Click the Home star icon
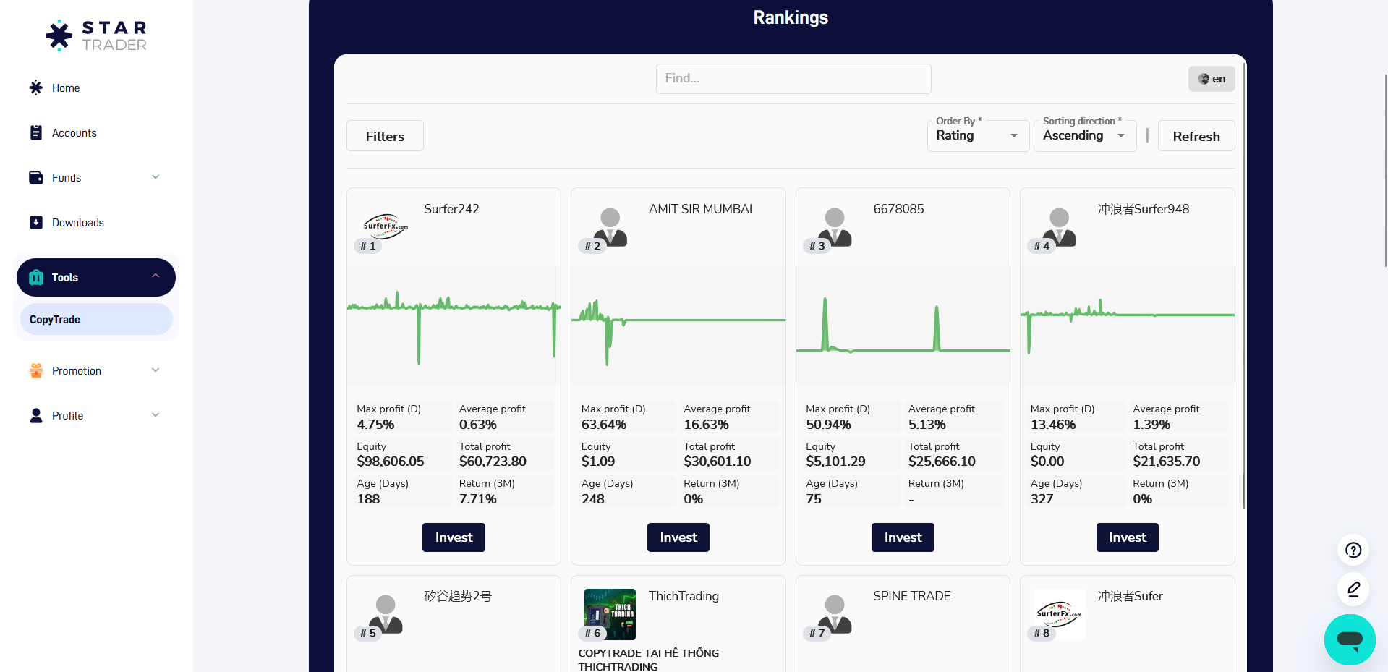Image resolution: width=1388 pixels, height=672 pixels. click(35, 88)
